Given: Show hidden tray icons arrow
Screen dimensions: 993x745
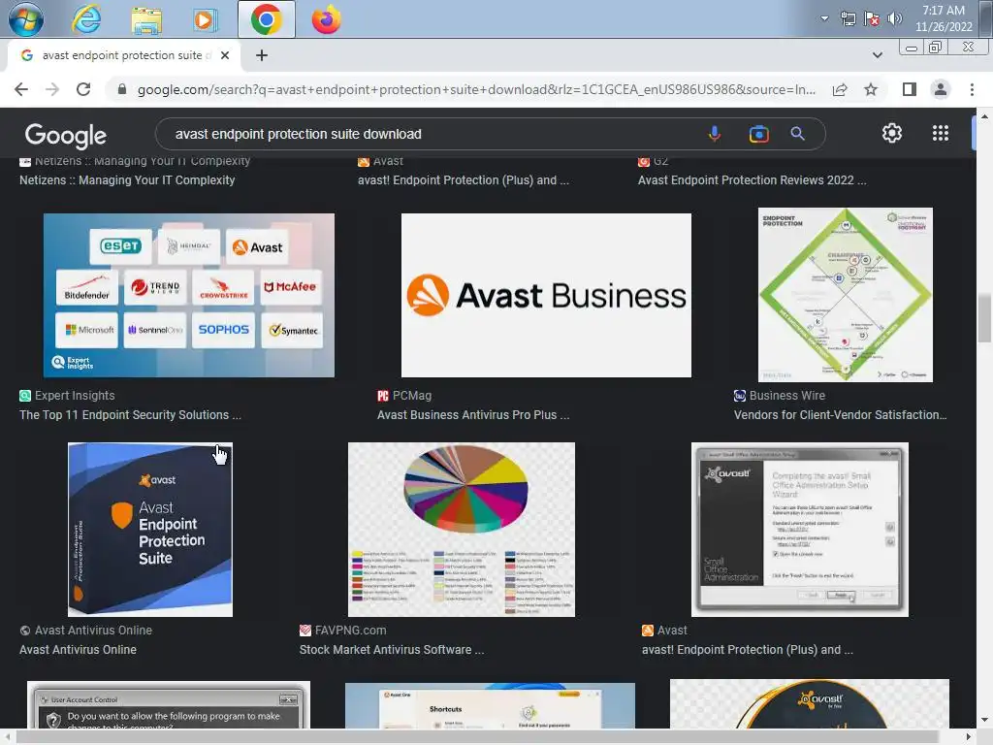Looking at the screenshot, I should coord(824,18).
